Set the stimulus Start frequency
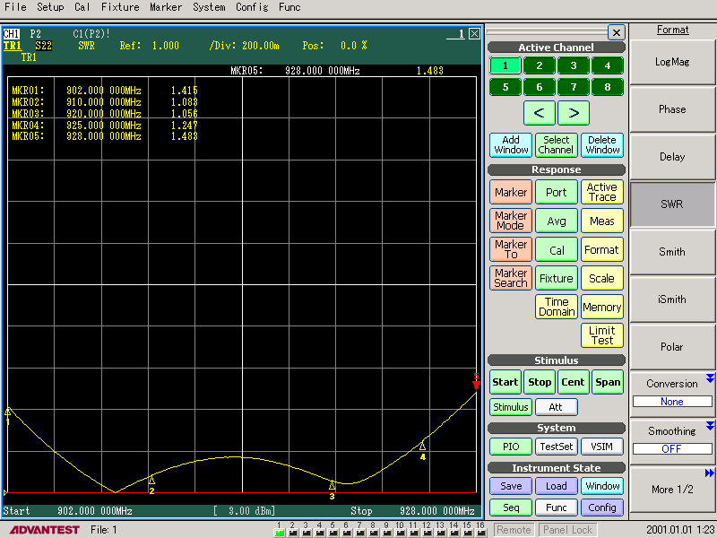 pyautogui.click(x=505, y=382)
